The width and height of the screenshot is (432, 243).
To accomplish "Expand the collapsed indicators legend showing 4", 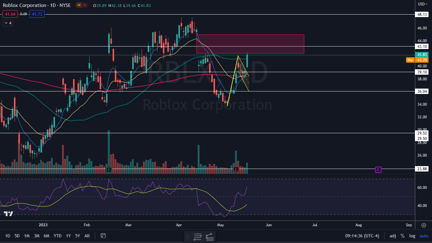I will click(8, 23).
